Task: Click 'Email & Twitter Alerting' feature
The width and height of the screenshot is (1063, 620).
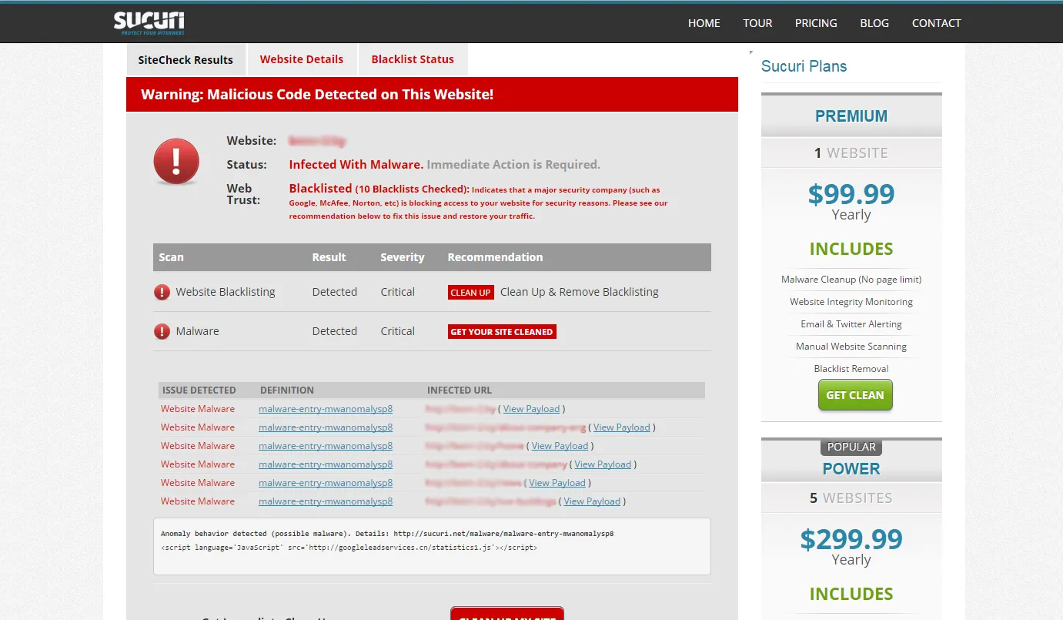Action: pos(851,324)
